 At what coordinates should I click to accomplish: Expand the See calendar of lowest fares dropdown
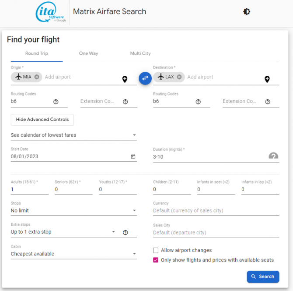74,135
